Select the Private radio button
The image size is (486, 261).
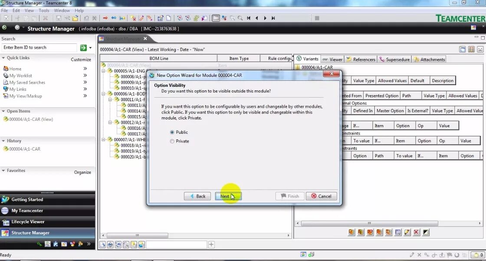click(172, 141)
